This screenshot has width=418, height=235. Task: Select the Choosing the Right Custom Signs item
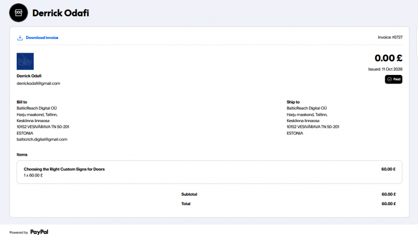point(64,169)
